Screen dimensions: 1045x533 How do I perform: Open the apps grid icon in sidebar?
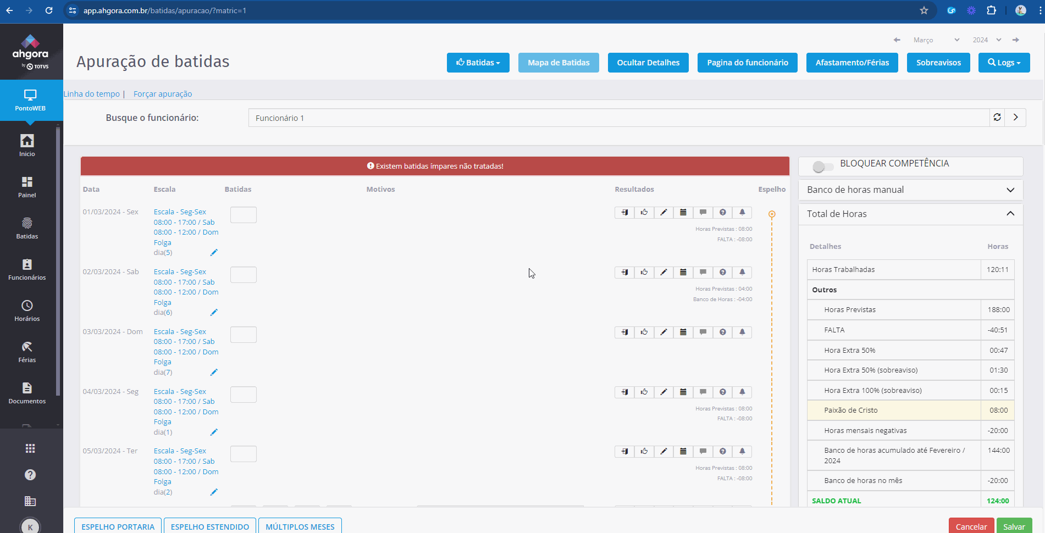point(30,448)
